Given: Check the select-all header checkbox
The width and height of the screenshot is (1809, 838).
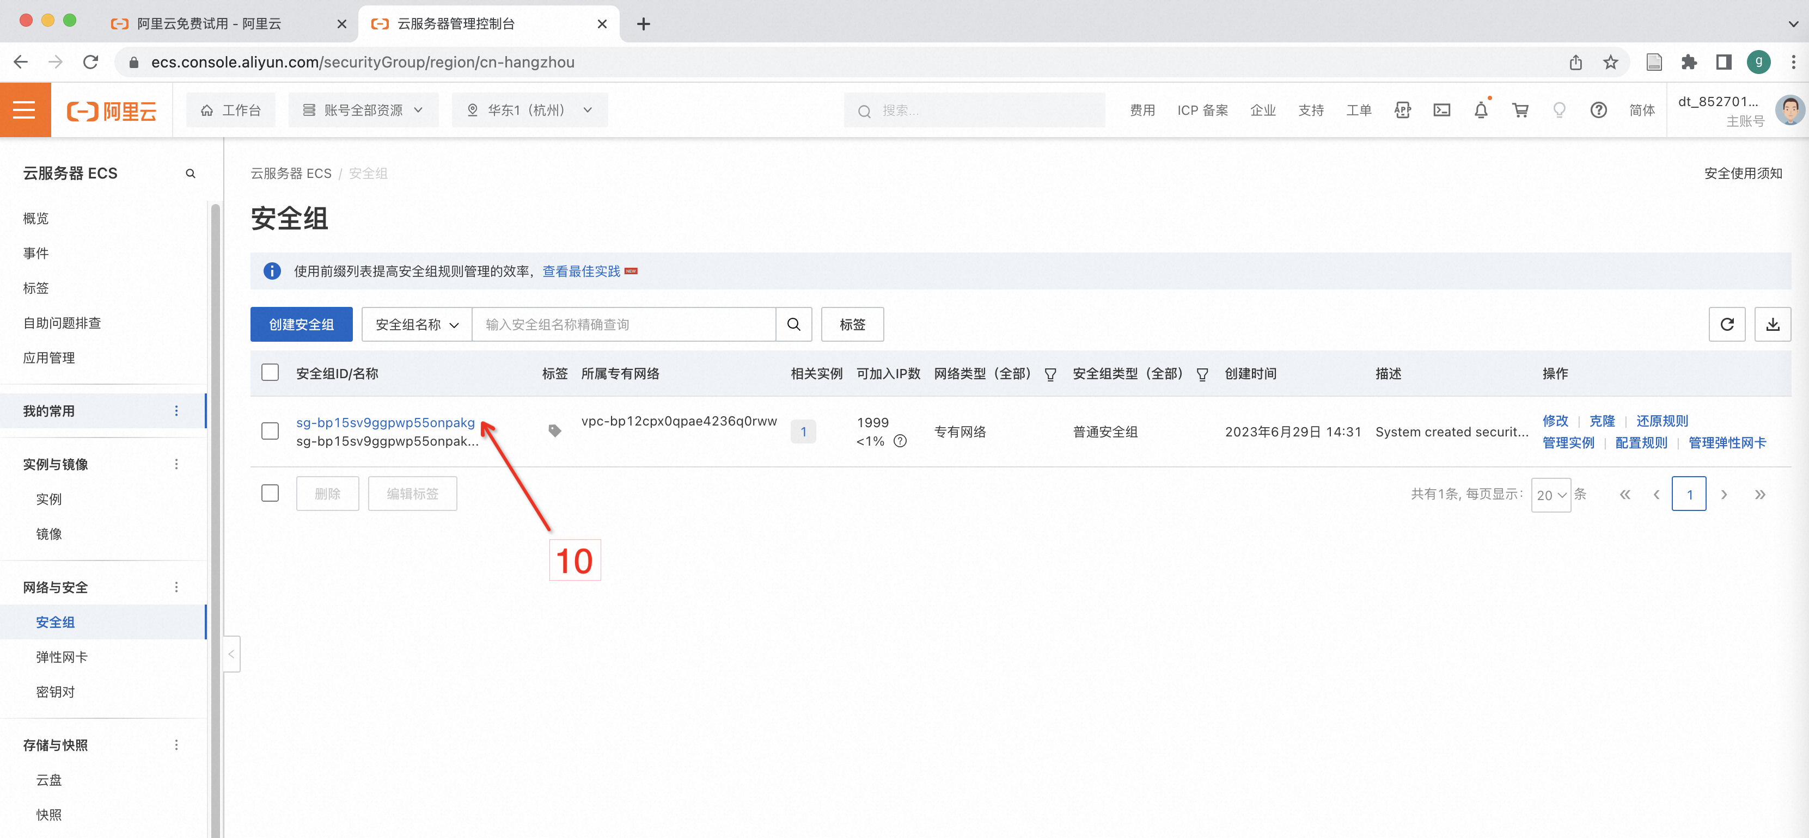Looking at the screenshot, I should tap(270, 373).
